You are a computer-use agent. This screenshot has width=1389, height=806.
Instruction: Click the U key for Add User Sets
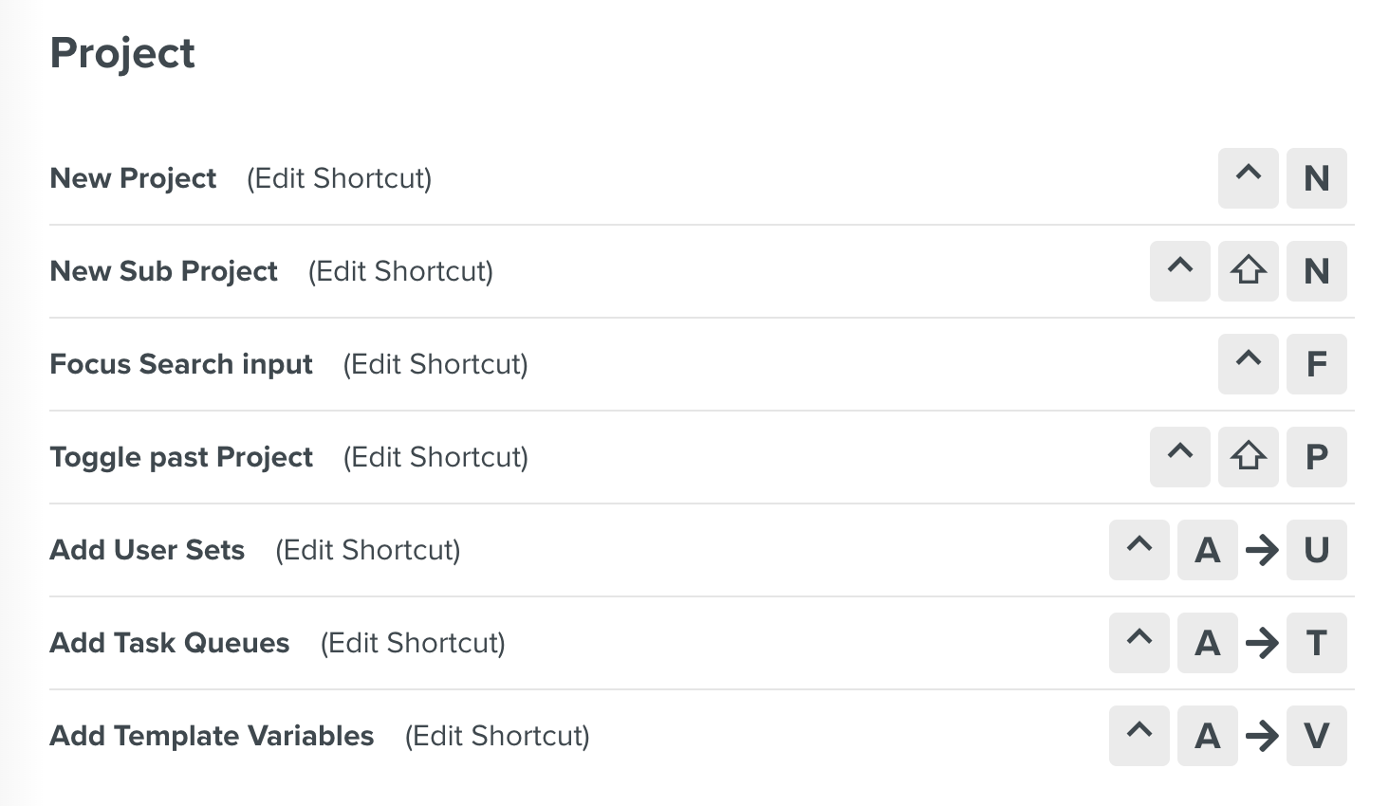[x=1316, y=550]
